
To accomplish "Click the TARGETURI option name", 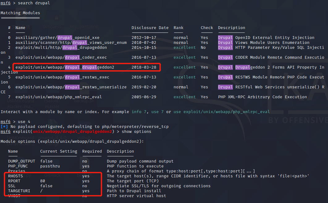I will (x=19, y=191).
